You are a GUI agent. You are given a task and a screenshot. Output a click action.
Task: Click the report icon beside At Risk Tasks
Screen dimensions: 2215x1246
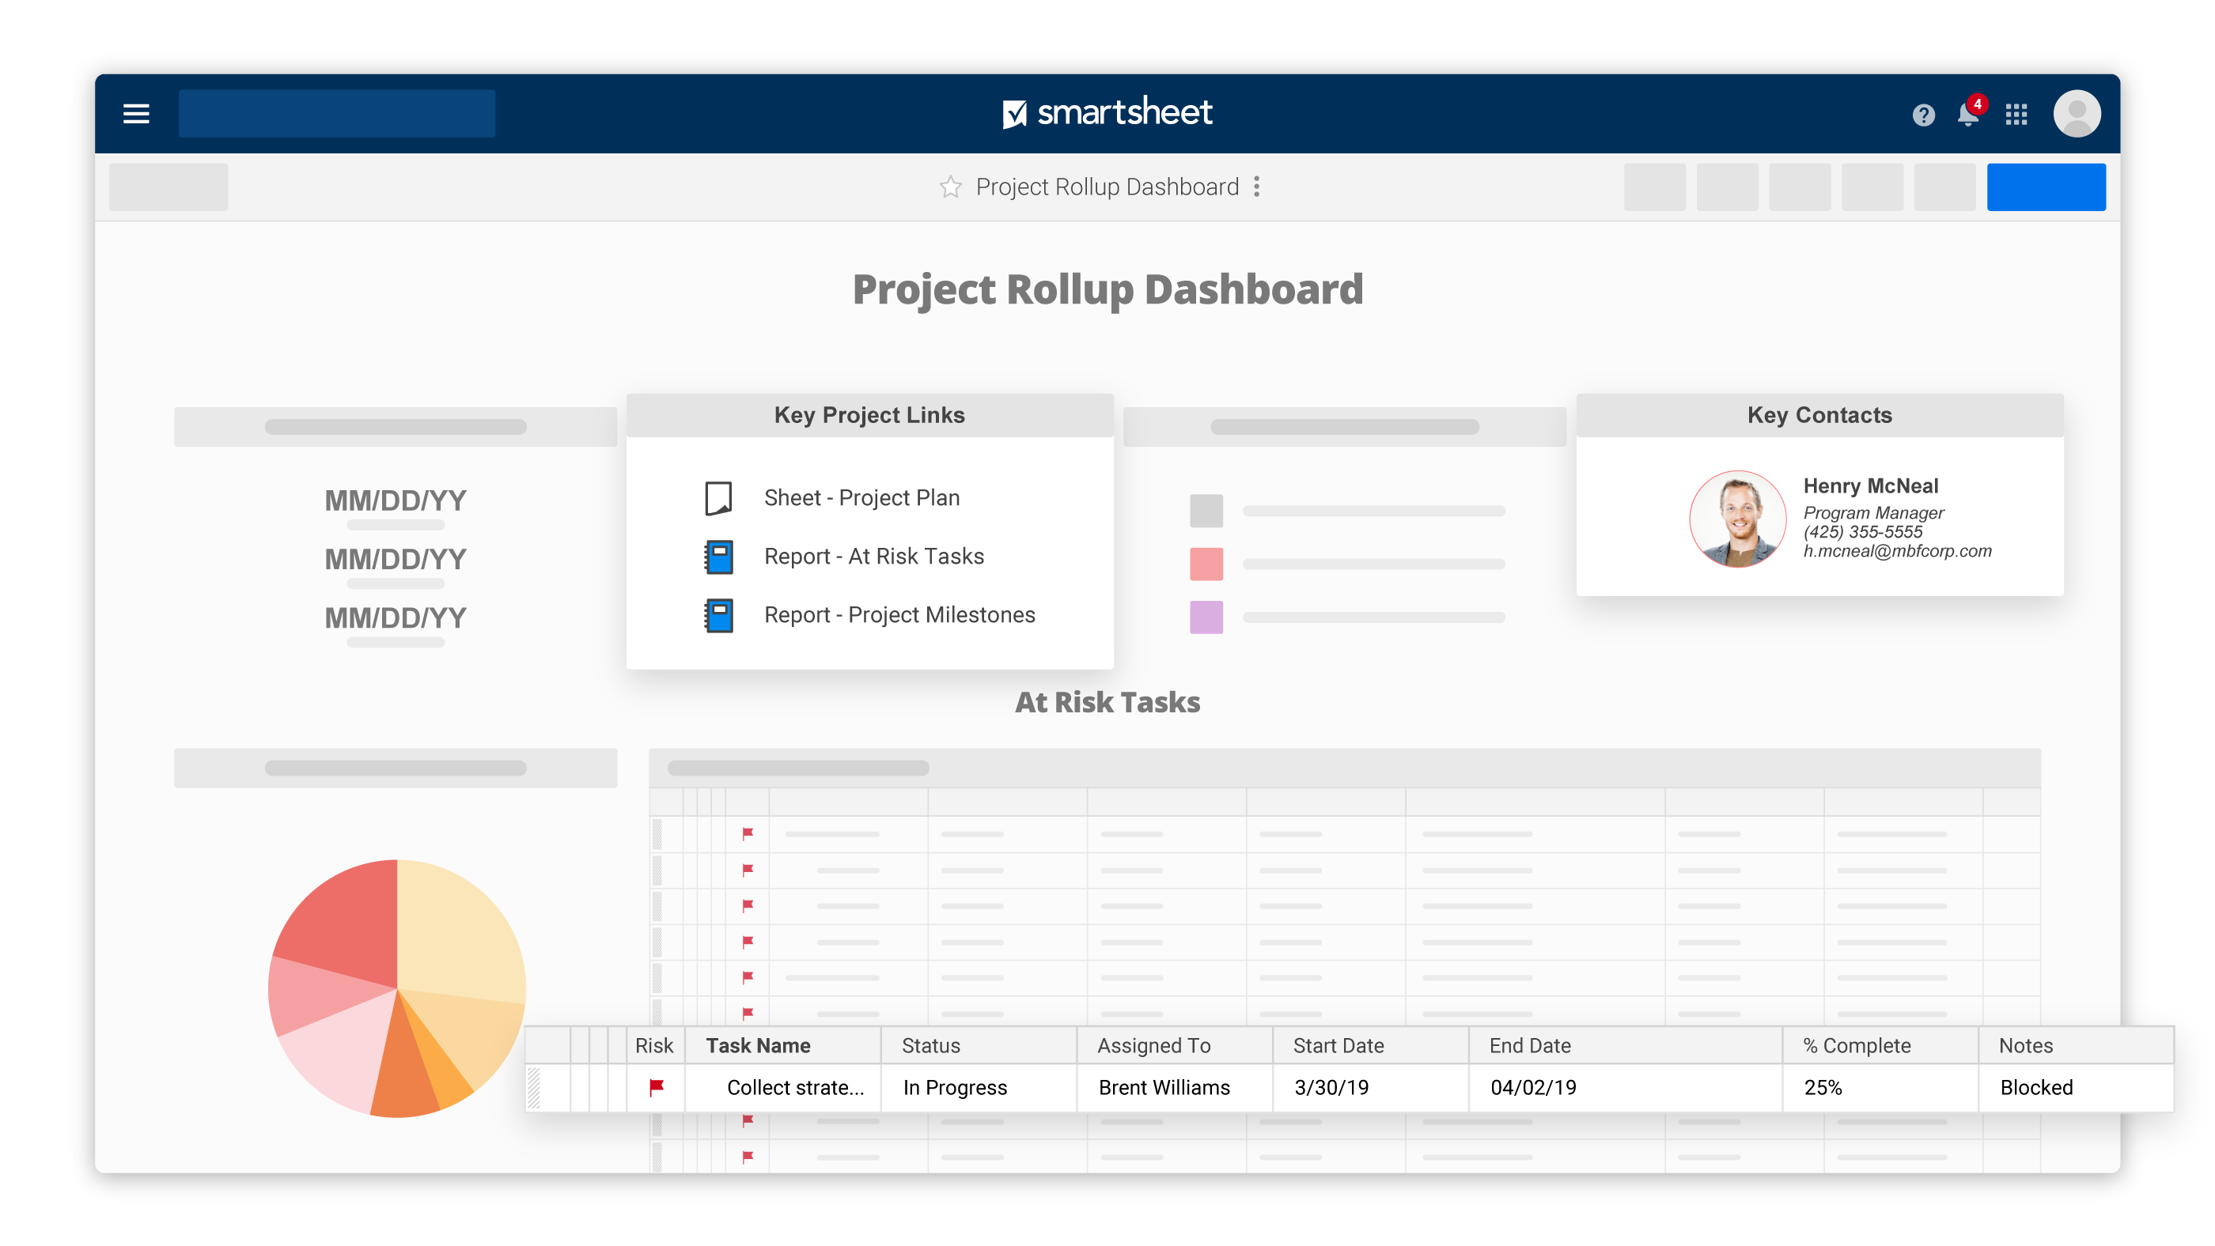point(719,556)
